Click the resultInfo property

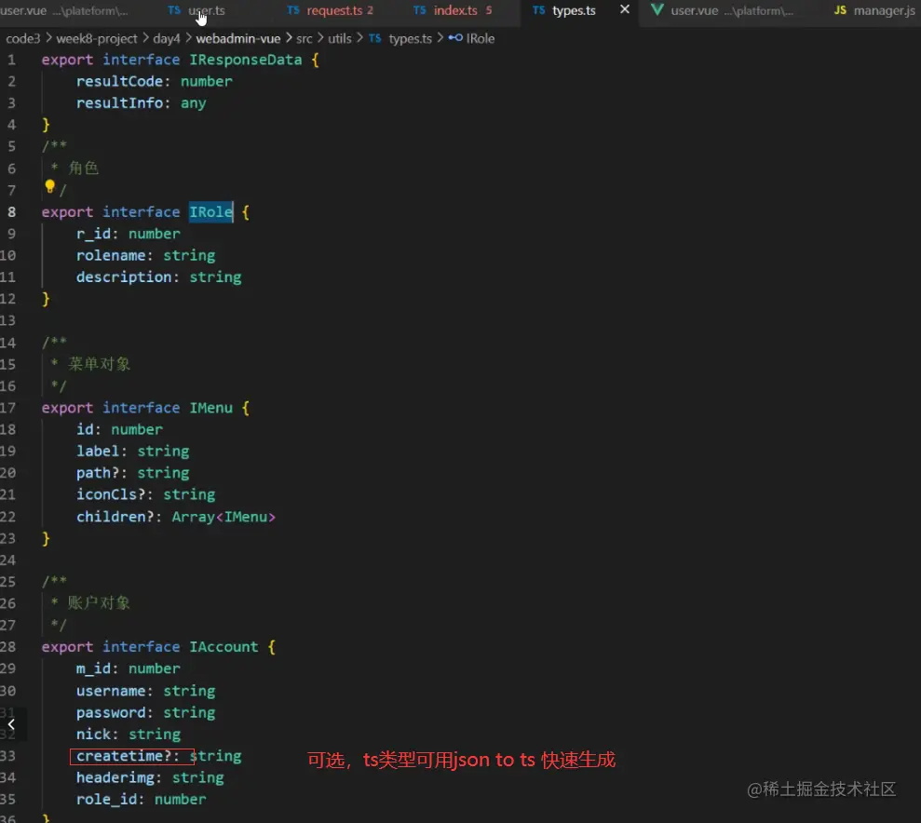119,102
